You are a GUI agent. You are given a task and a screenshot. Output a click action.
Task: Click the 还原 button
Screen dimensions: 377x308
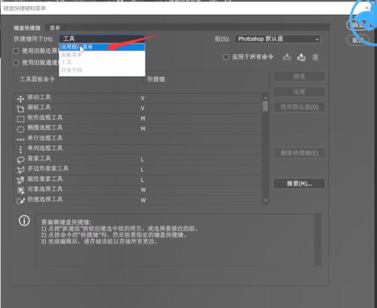pos(299,91)
